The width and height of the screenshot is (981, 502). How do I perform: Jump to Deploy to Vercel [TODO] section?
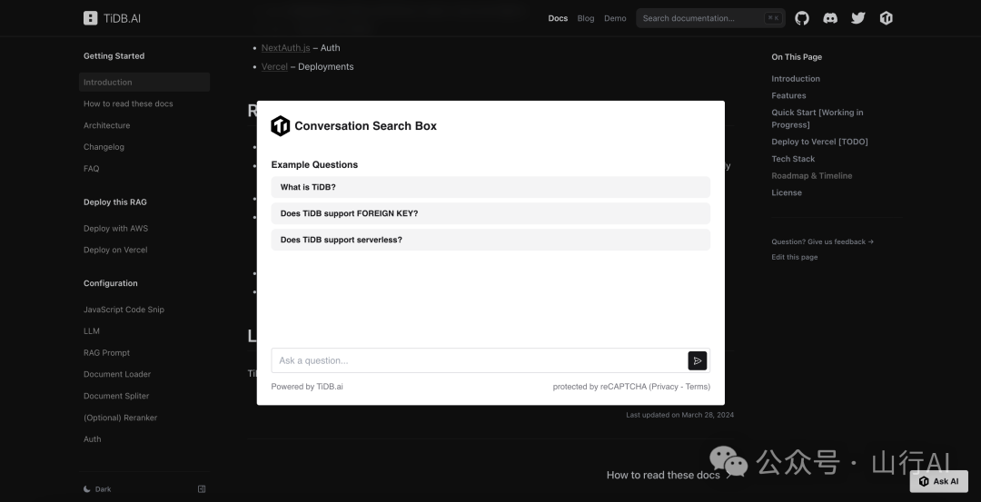coord(819,142)
